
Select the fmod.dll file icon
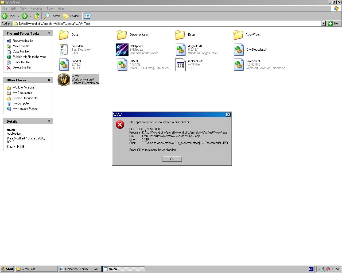coord(64,65)
